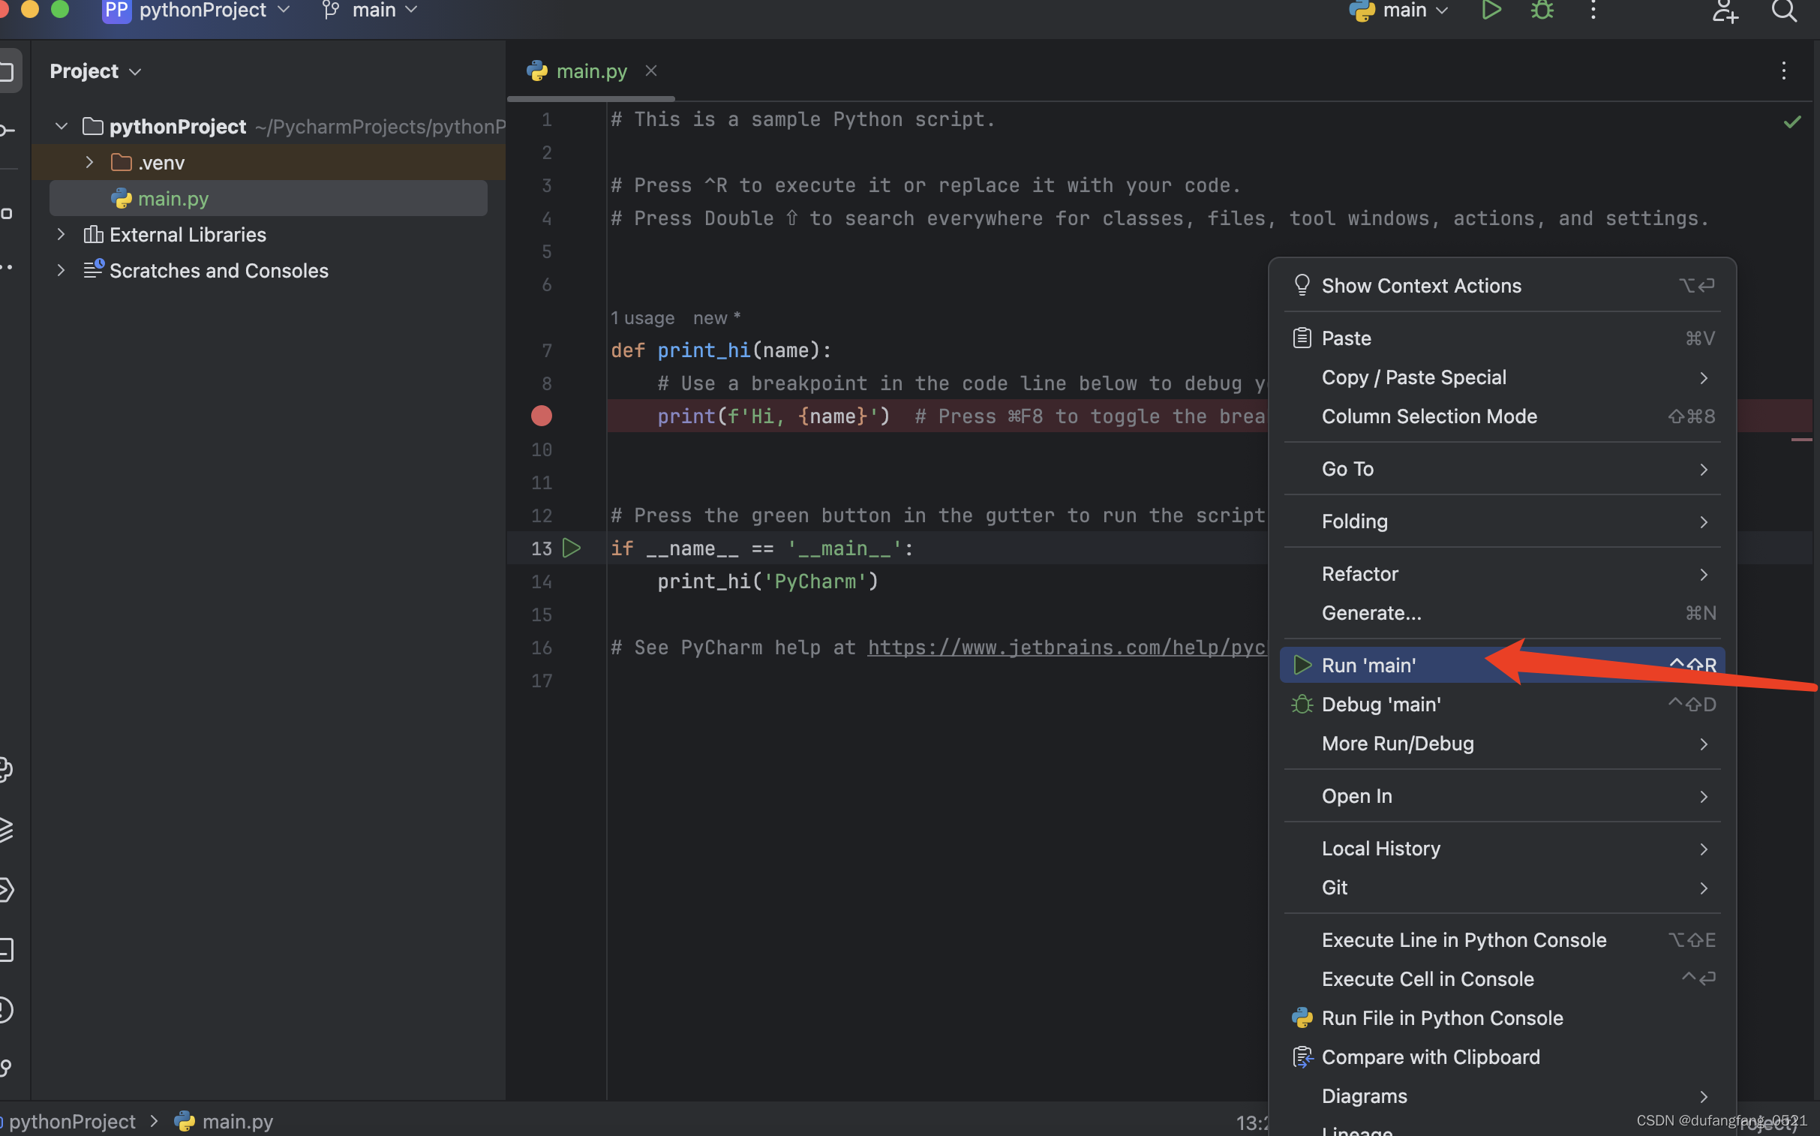Screen dimensions: 1820x1136
Task: Open the Search Everywhere magnifier icon
Action: click(x=1784, y=11)
